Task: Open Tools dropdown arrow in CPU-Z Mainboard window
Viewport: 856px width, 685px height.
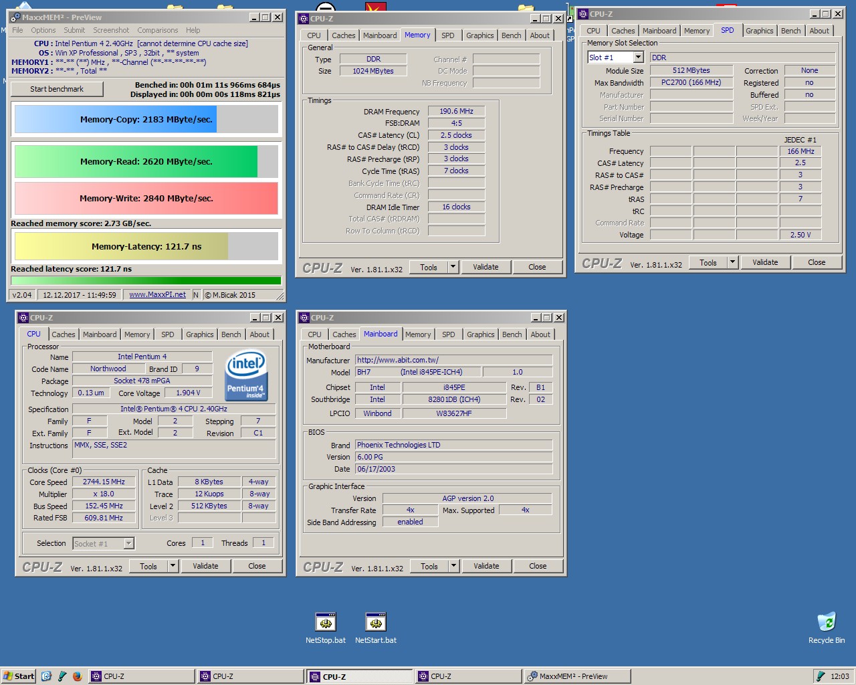Action: [453, 566]
